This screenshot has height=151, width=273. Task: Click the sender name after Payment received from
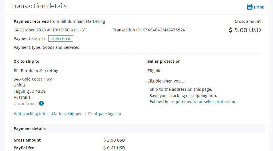click(x=83, y=21)
